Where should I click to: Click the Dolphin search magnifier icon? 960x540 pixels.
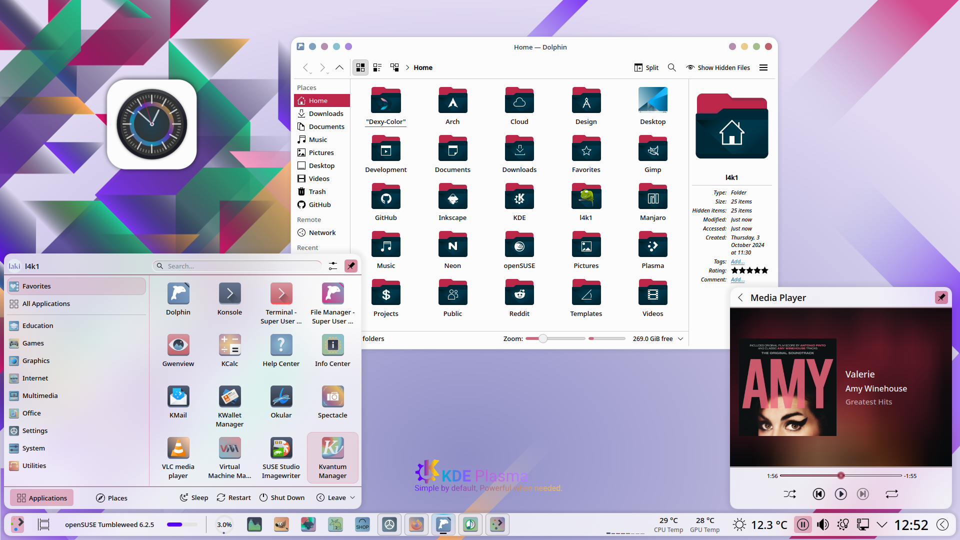coord(671,67)
